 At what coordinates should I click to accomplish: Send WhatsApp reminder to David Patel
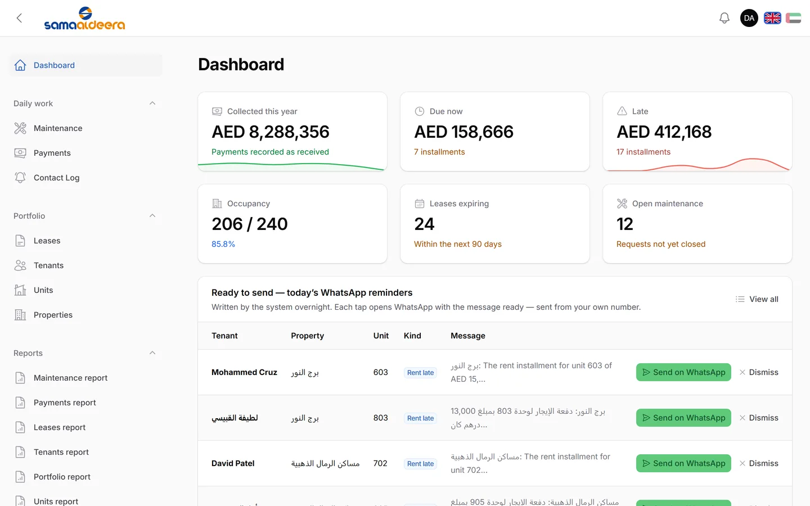click(x=683, y=463)
